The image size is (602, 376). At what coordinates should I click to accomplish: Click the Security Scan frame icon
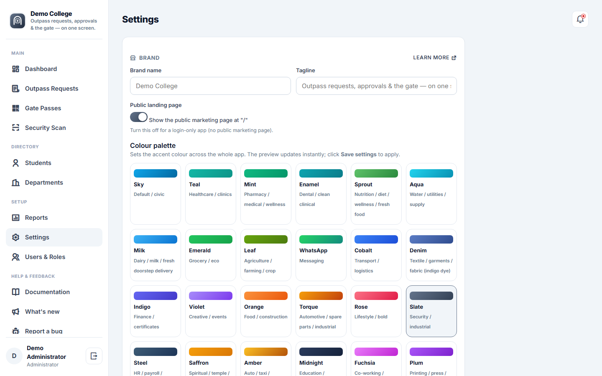[16, 128]
